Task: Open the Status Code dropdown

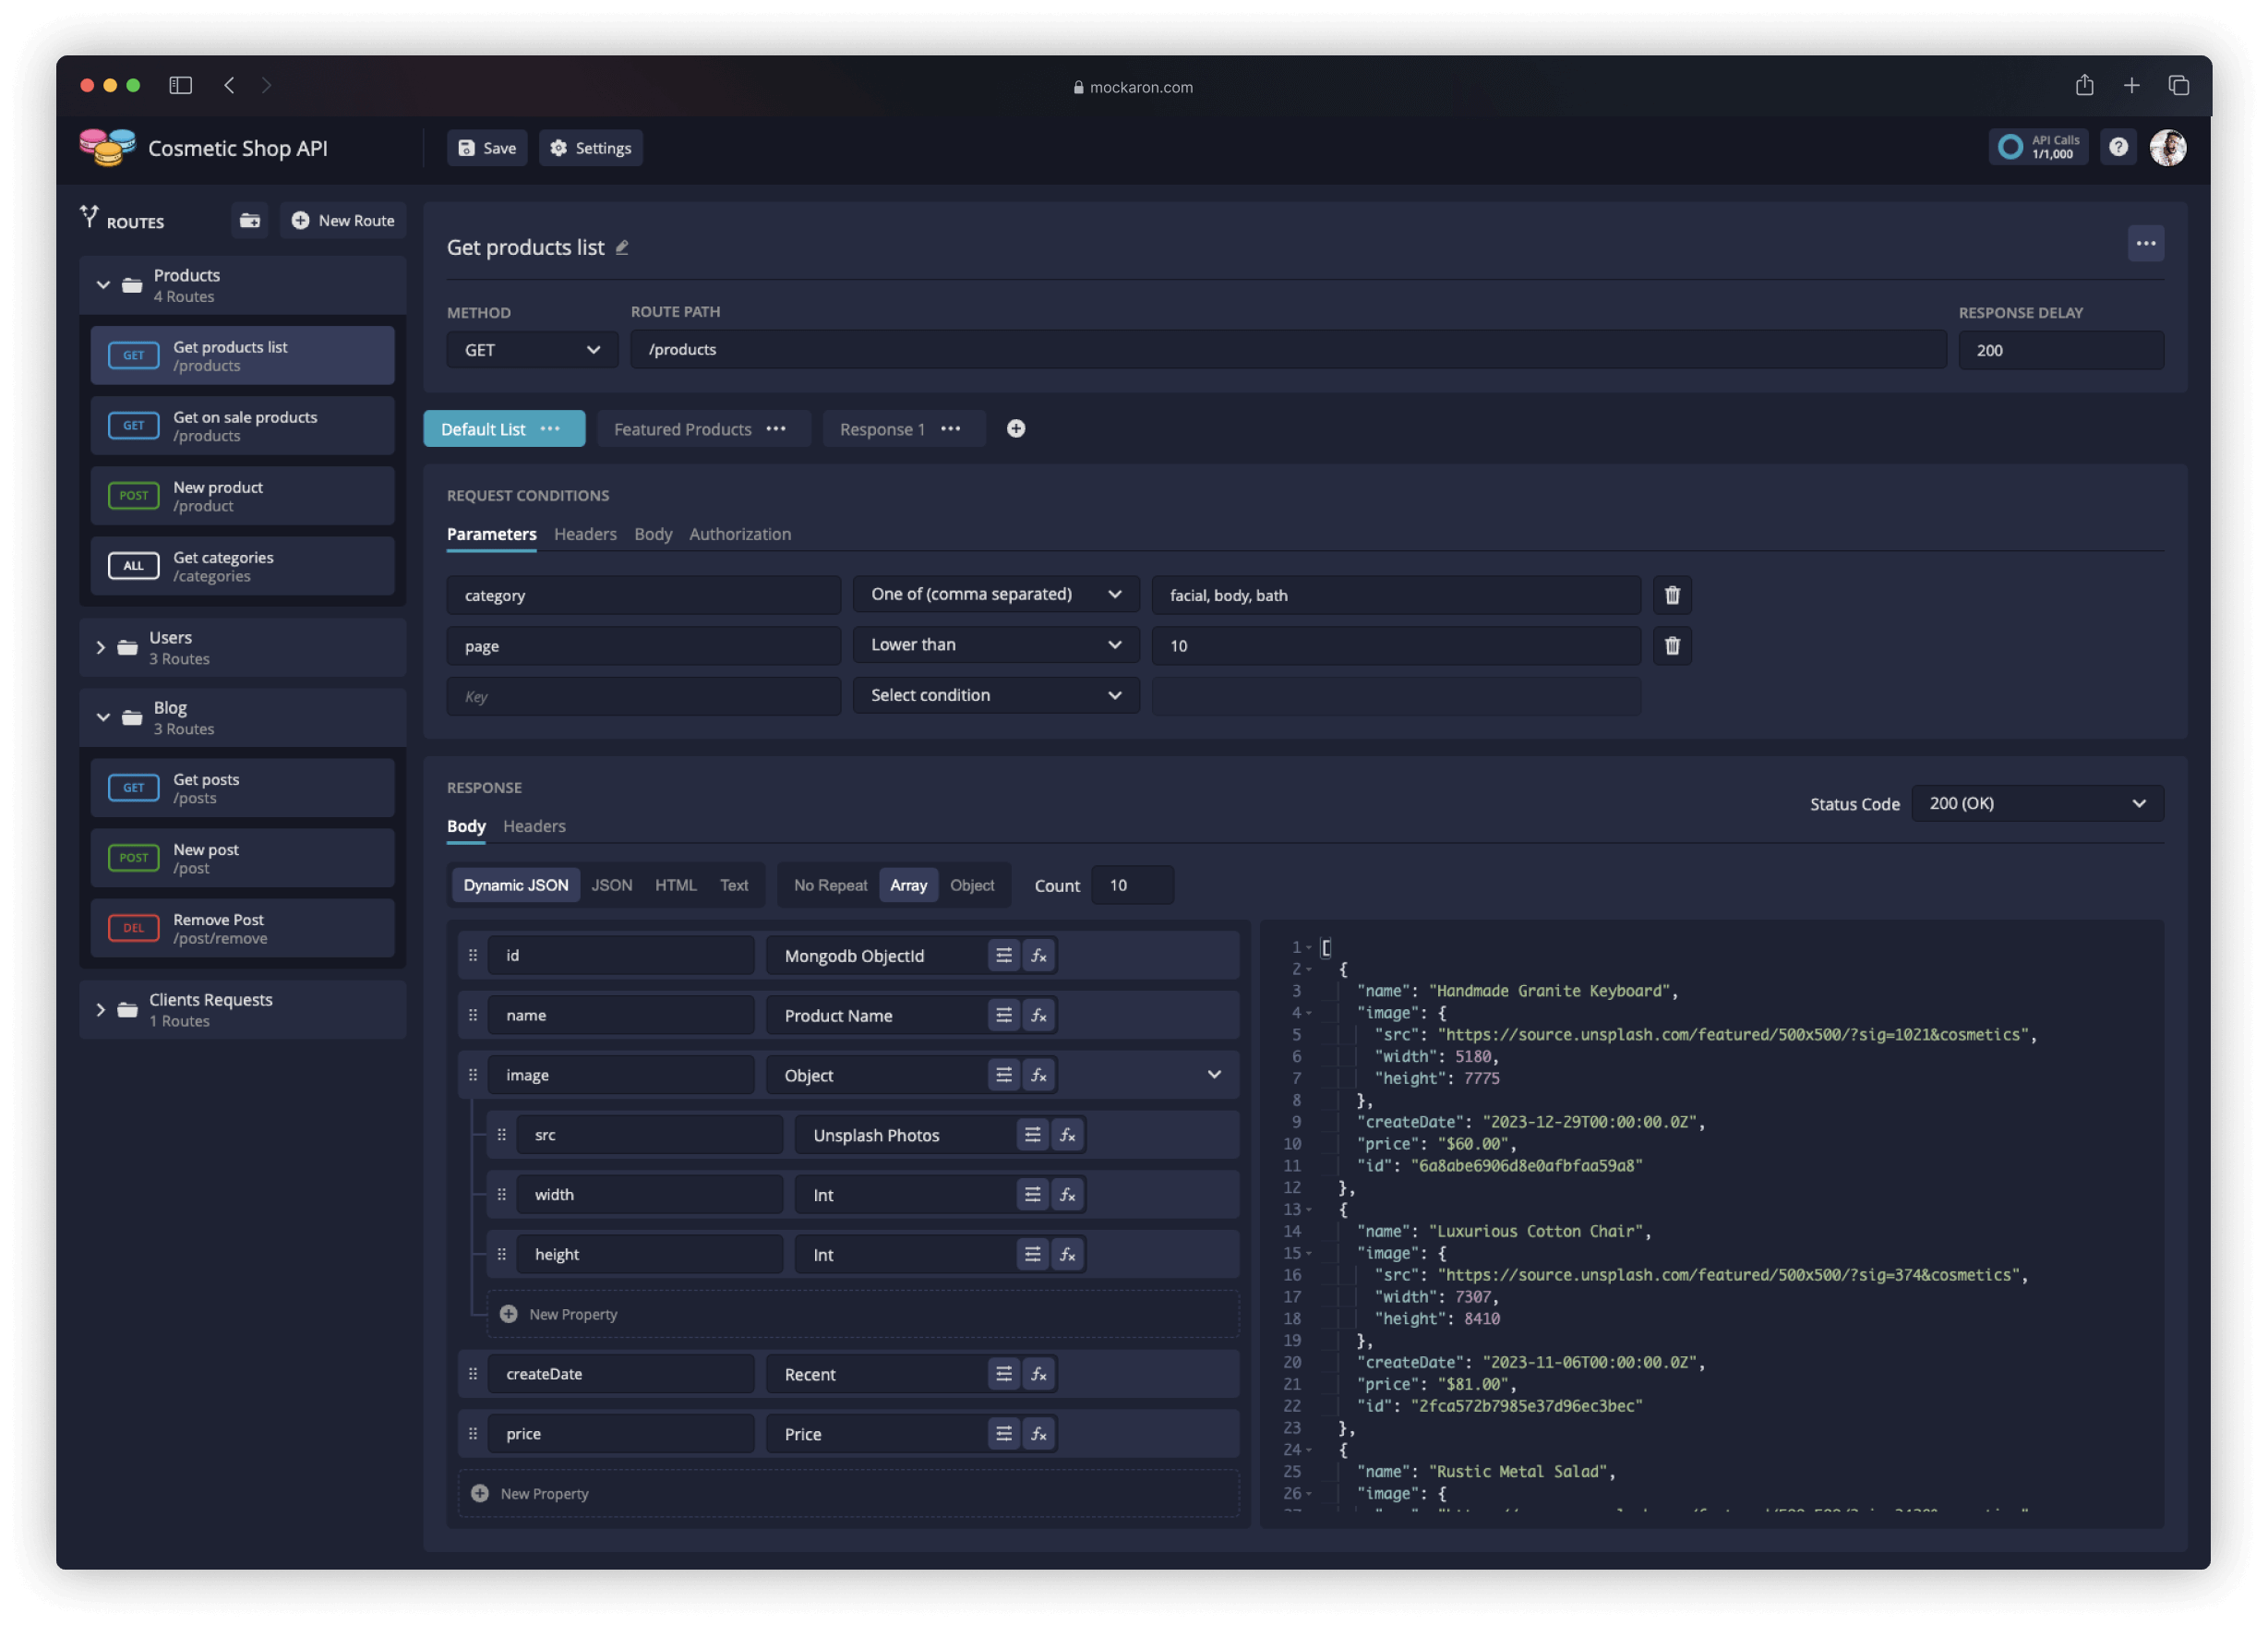Action: point(2037,802)
